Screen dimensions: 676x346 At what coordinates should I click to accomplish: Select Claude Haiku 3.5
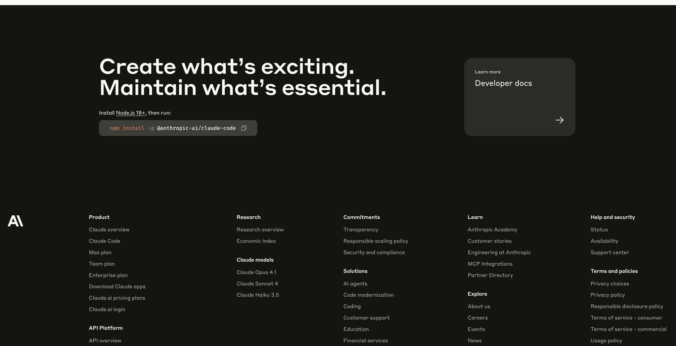click(258, 295)
